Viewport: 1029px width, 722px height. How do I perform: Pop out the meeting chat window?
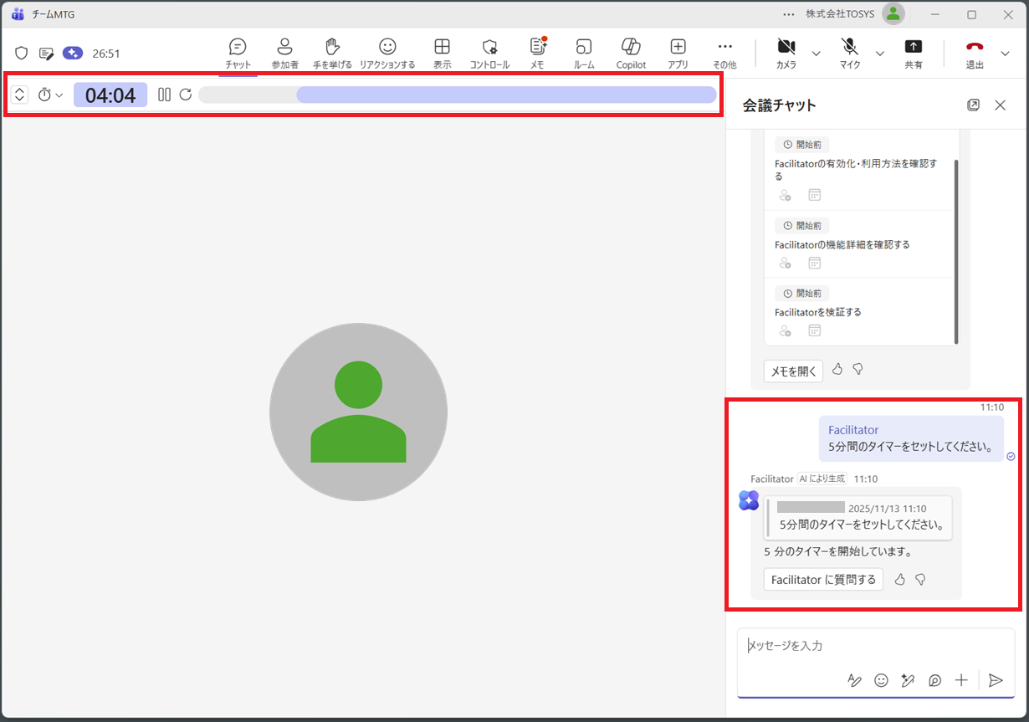tap(973, 105)
